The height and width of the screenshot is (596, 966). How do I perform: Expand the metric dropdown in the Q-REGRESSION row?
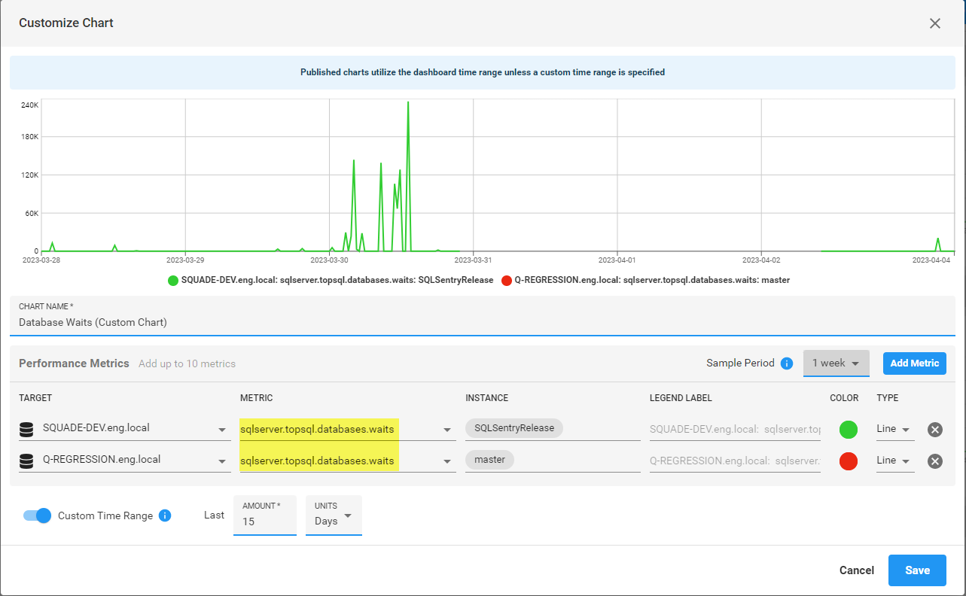tap(347, 461)
